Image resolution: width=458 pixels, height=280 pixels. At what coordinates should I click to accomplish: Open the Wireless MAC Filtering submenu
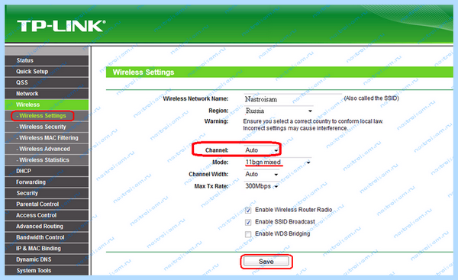47,138
